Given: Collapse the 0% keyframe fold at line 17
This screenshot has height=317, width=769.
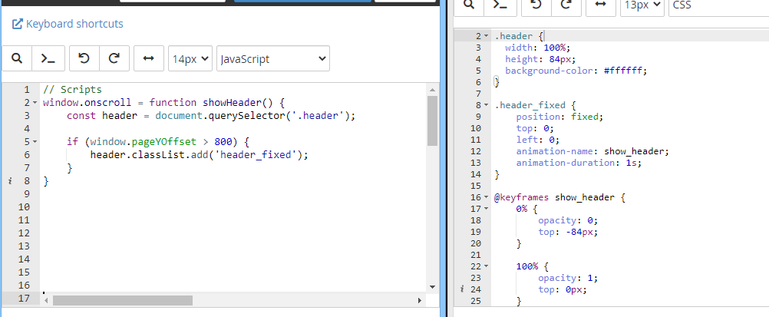Looking at the screenshot, I should point(487,209).
